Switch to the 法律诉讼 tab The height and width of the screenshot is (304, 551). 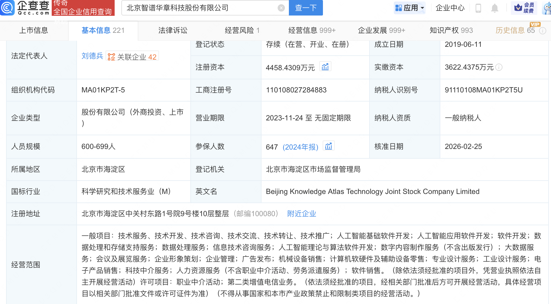tap(172, 30)
